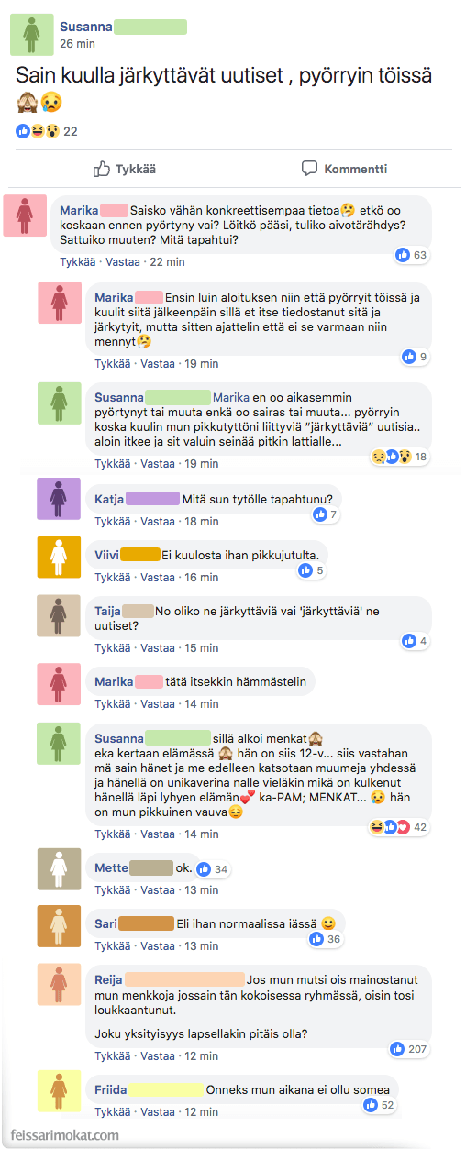Screen dimensions: 466x1149
Task: Open Susanna's green profile avatar on the post
Action: coord(32,35)
